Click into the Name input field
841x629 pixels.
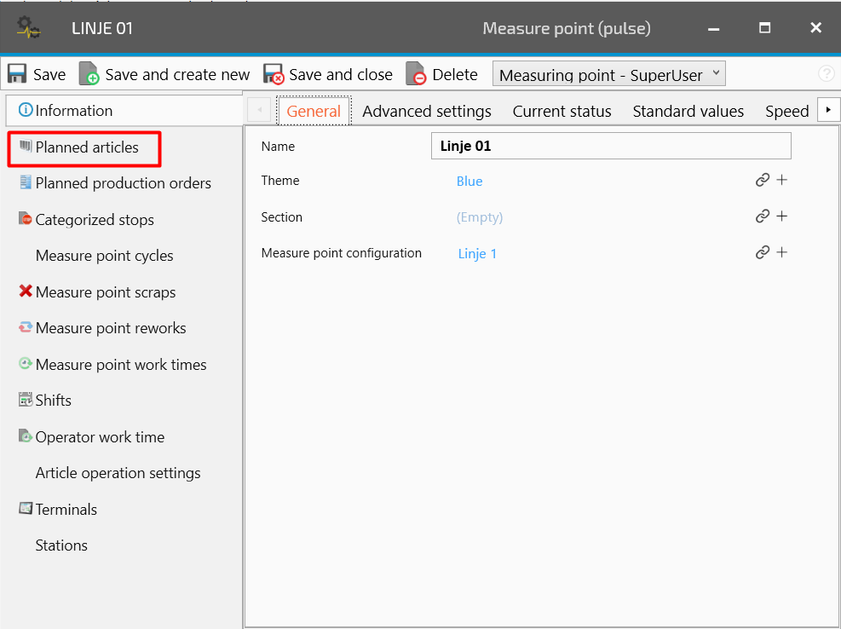(610, 146)
